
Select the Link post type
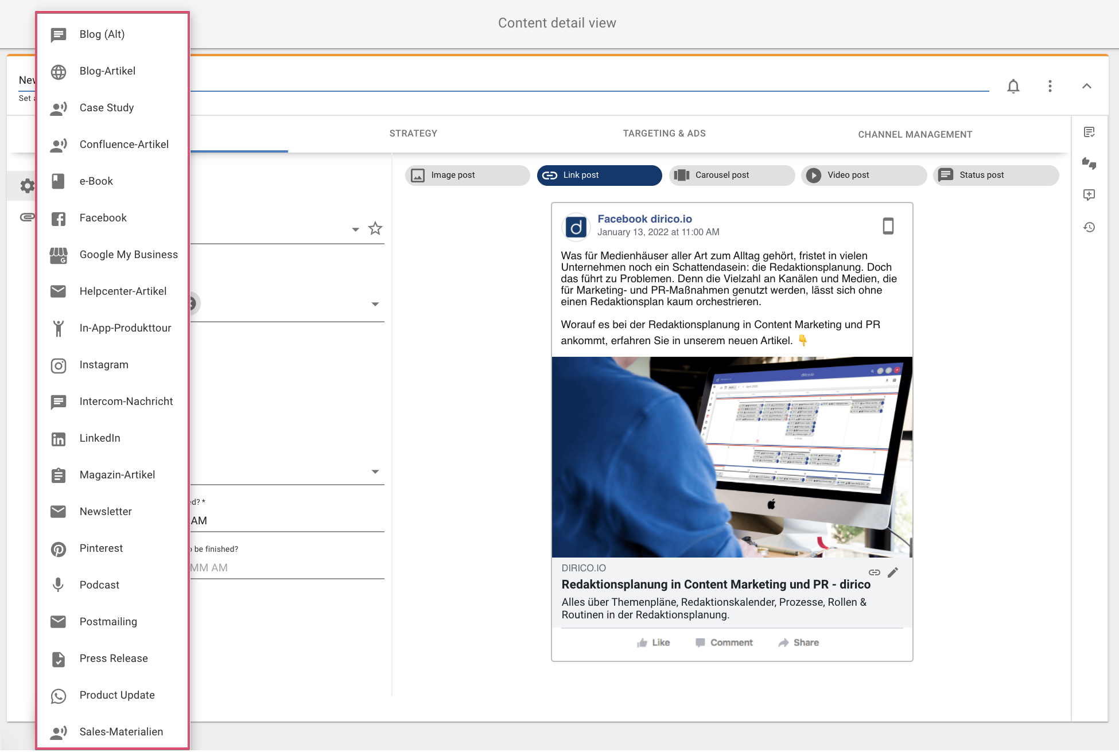coord(599,176)
